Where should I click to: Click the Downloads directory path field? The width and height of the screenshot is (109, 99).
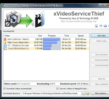(x=52, y=94)
